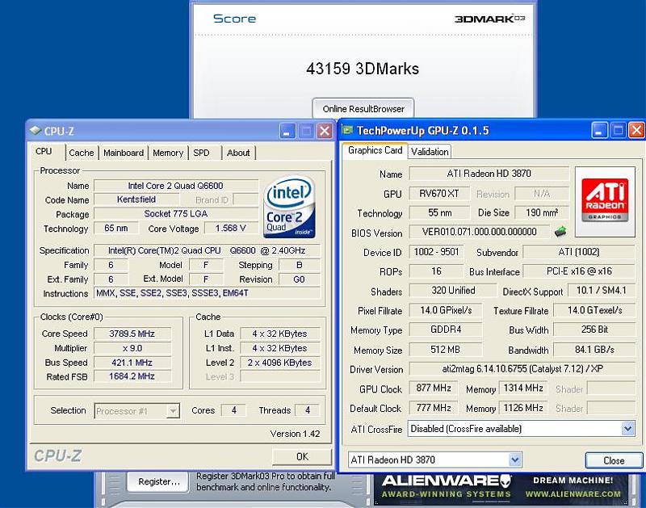This screenshot has width=646, height=508.
Task: Select the Graphics Card tab
Action: coord(375,150)
